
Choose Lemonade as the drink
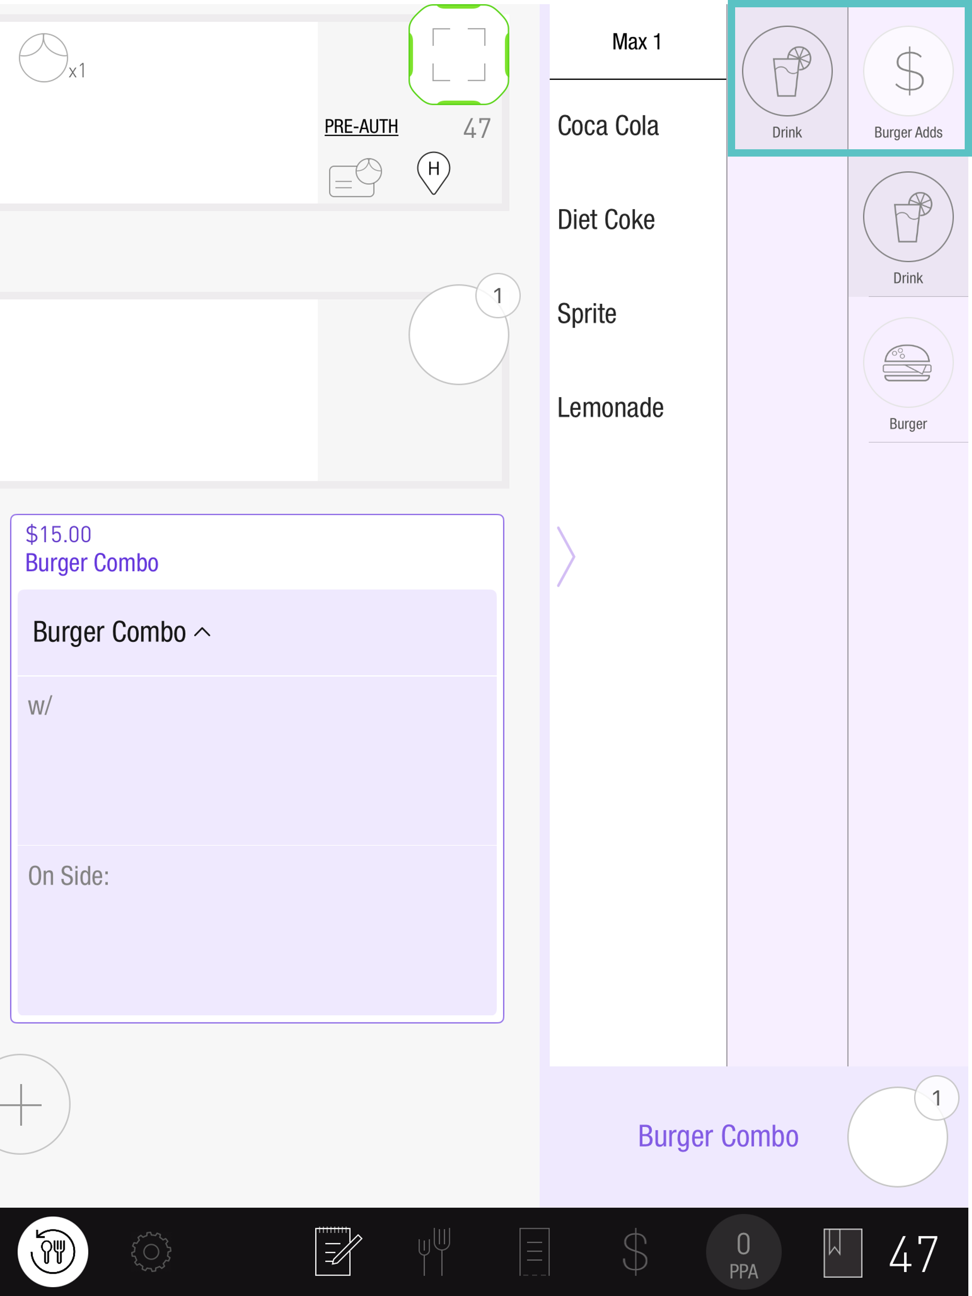610,408
